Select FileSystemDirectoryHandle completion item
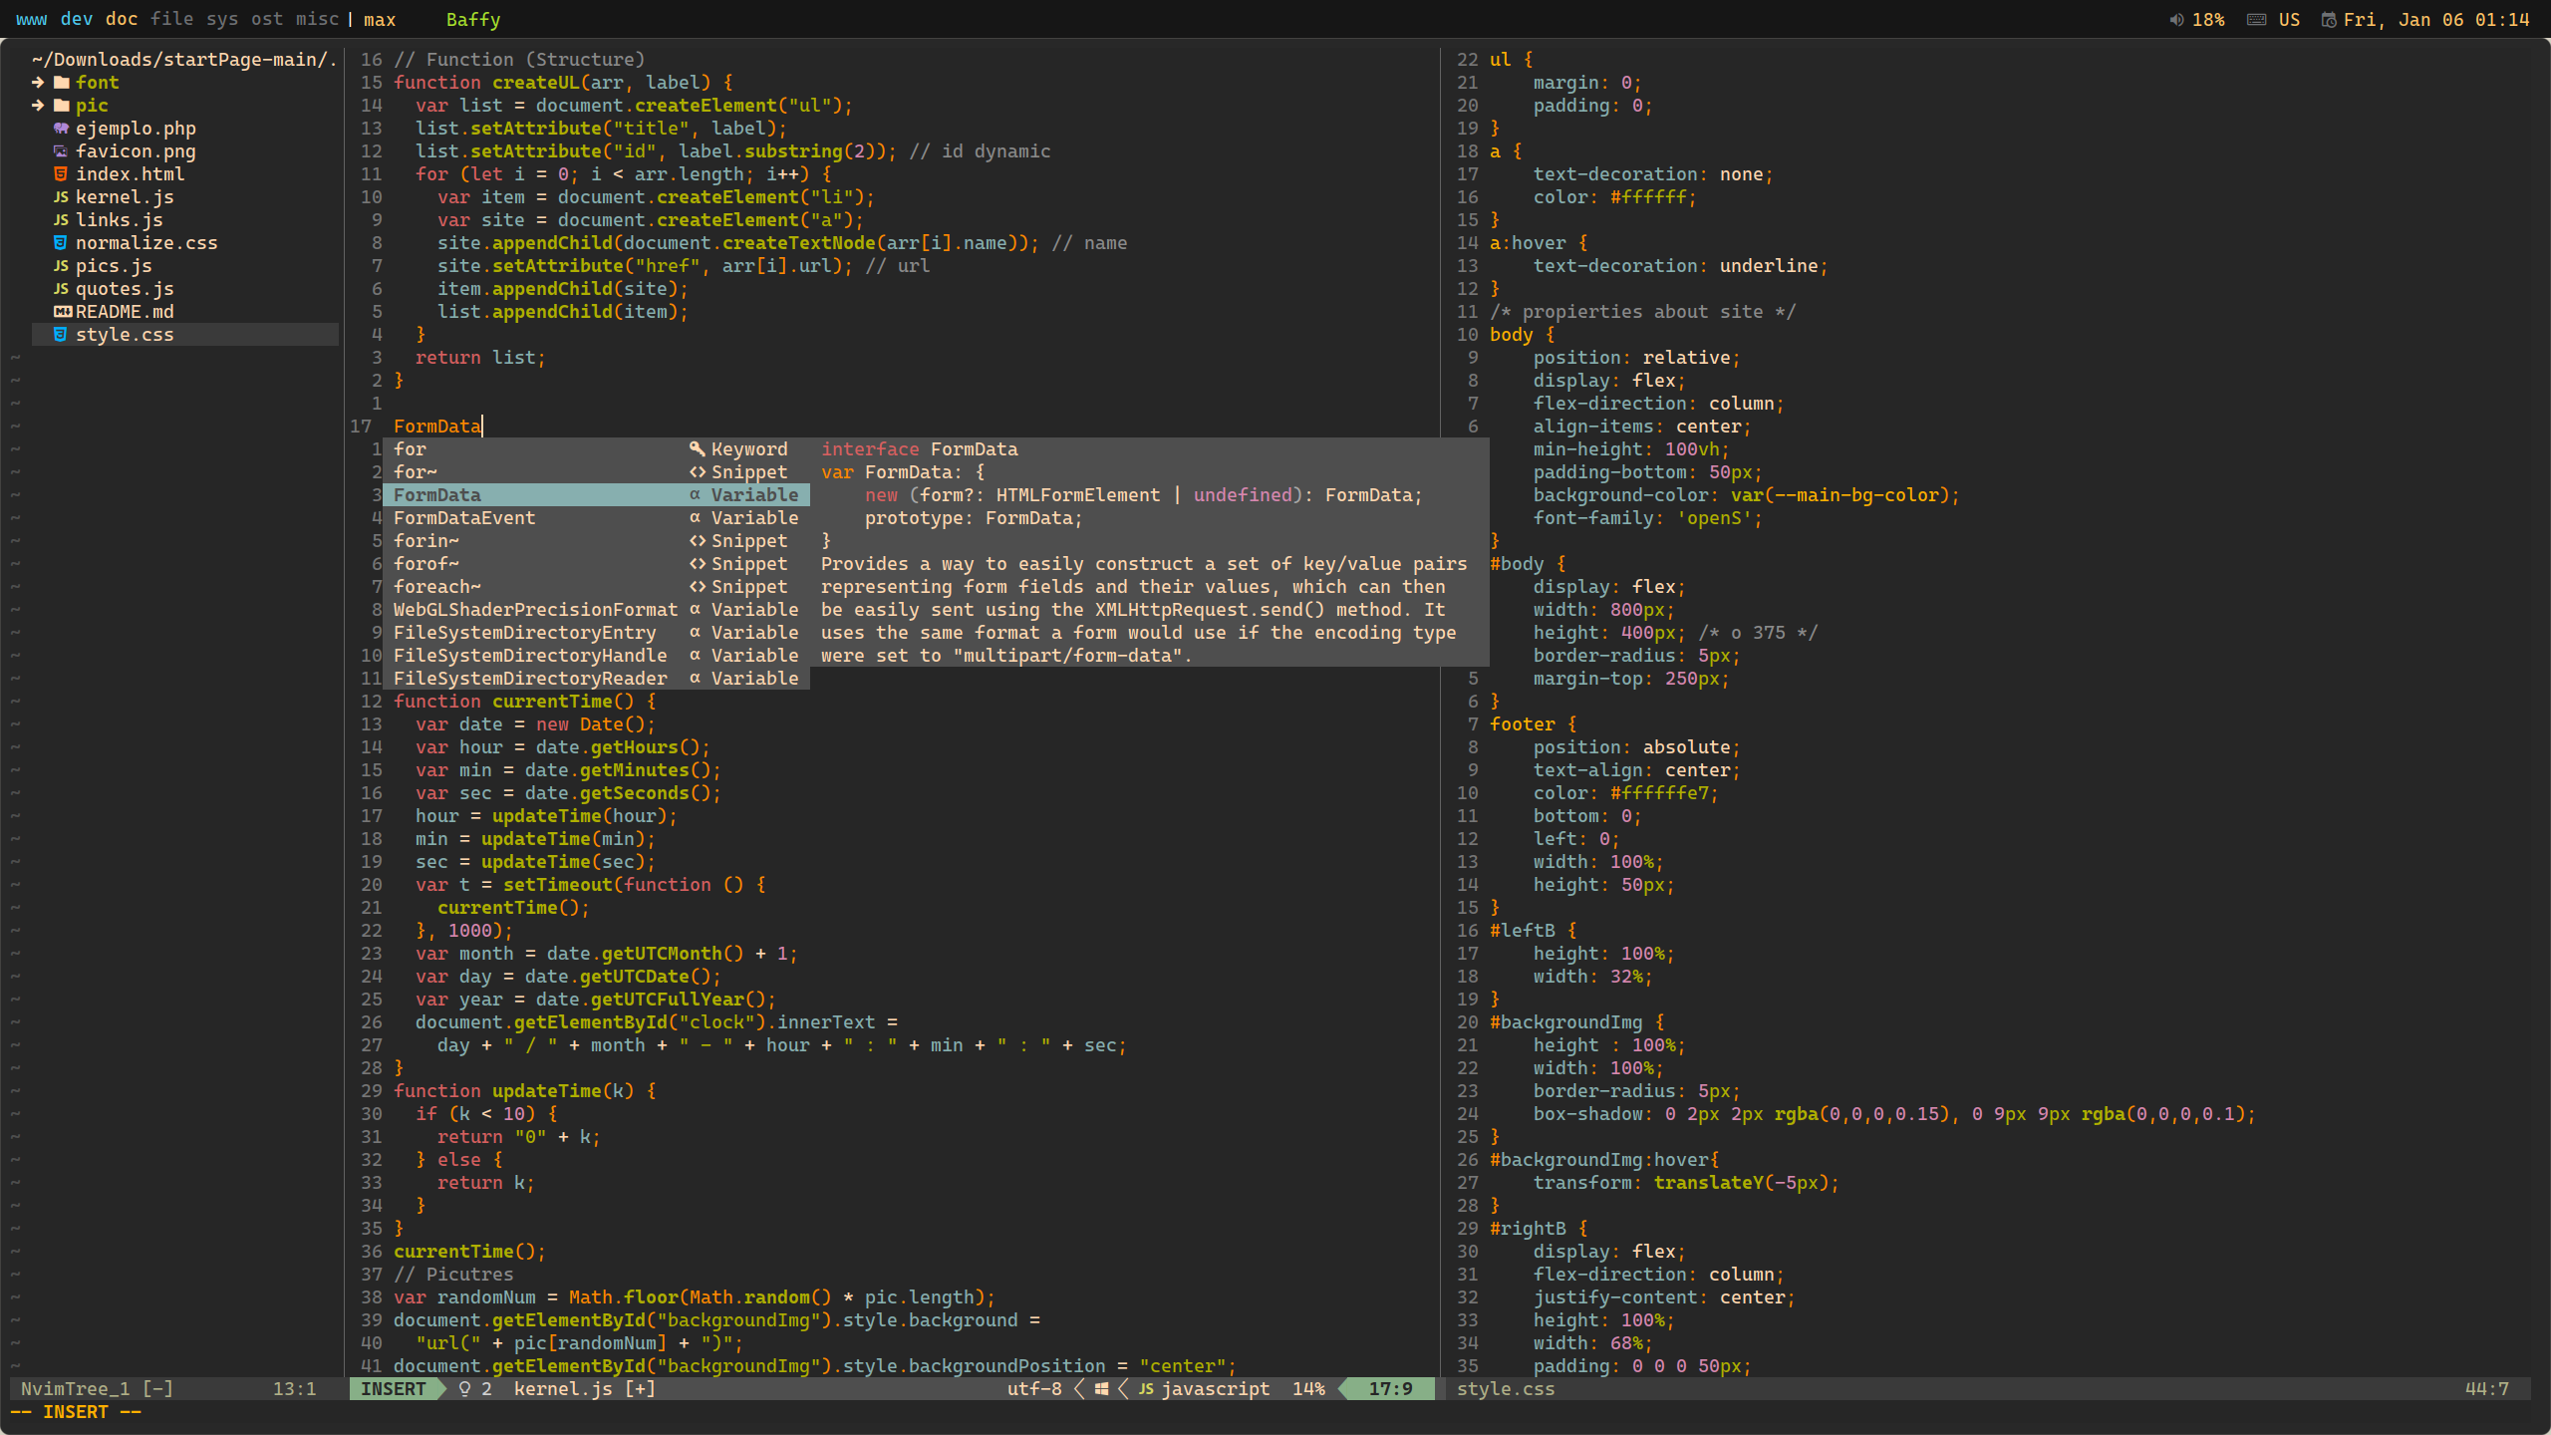This screenshot has height=1435, width=2551. 596,656
